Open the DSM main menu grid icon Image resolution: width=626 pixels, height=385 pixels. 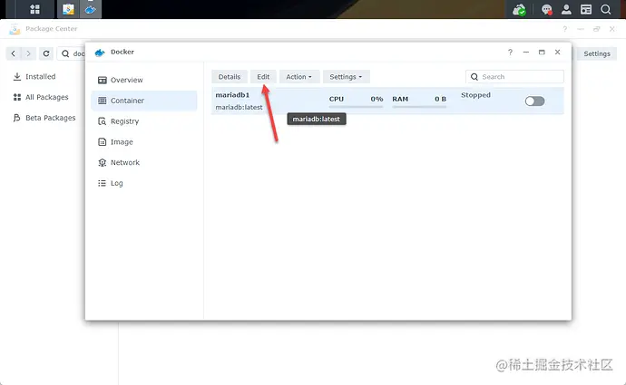coord(34,9)
